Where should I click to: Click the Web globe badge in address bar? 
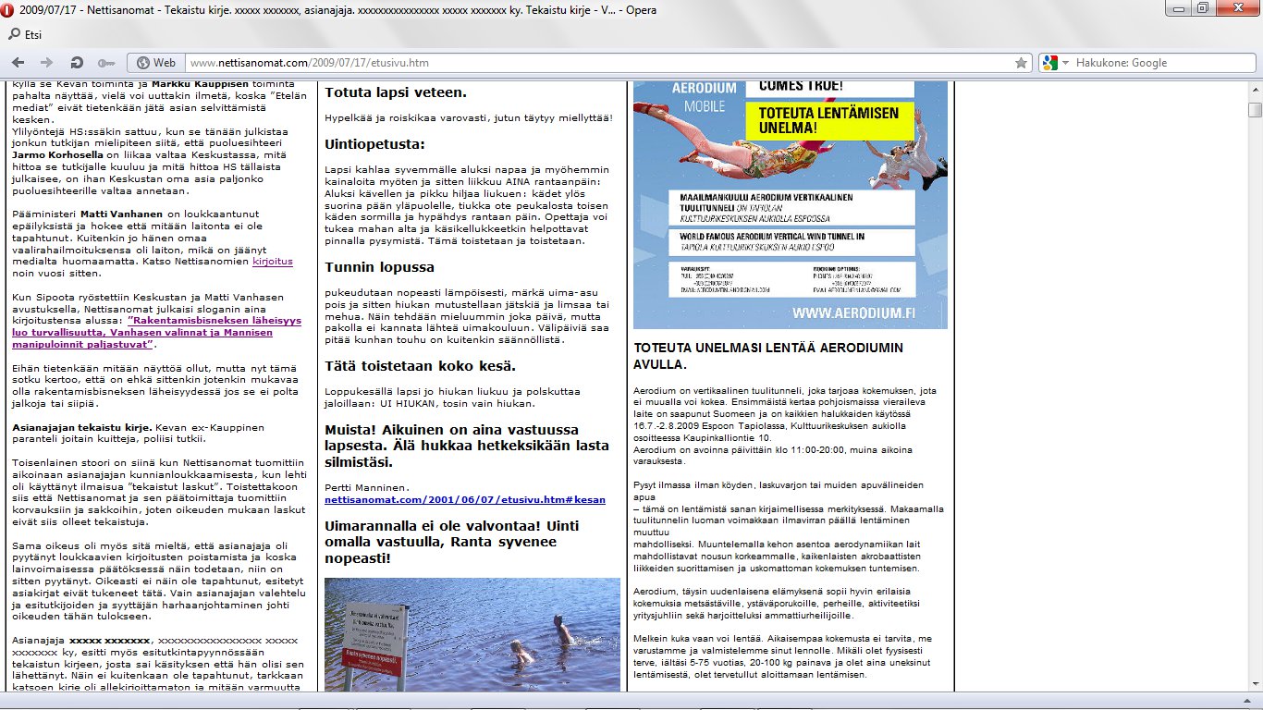pos(155,63)
